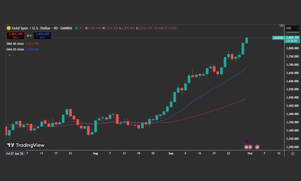Open chart settings gear at bottom right

292,153
